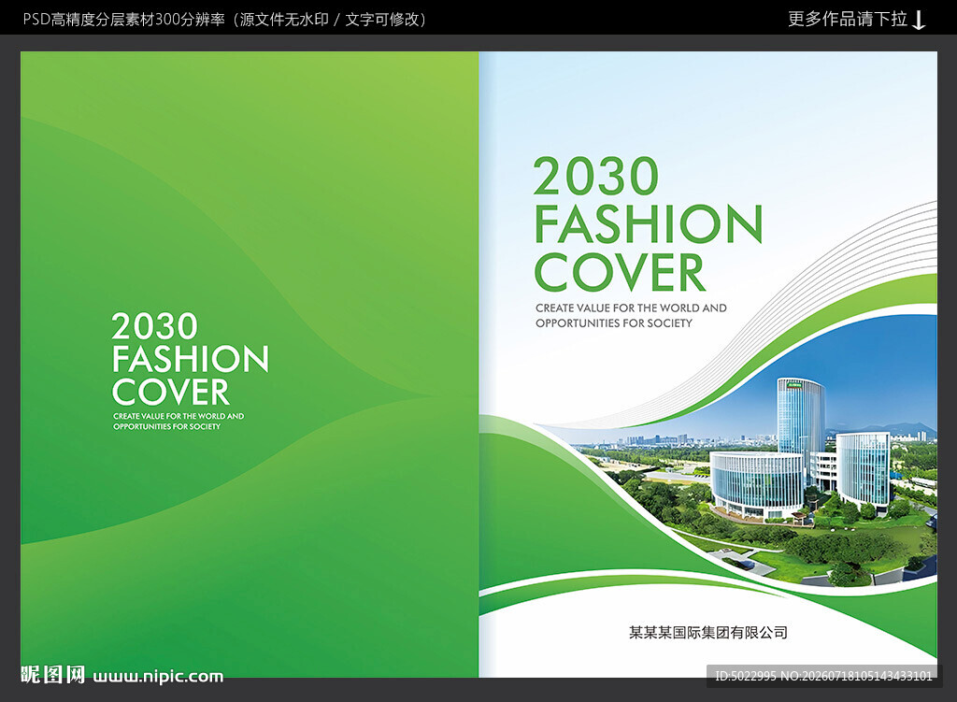Click the white FASHION text on back cover

[190, 359]
